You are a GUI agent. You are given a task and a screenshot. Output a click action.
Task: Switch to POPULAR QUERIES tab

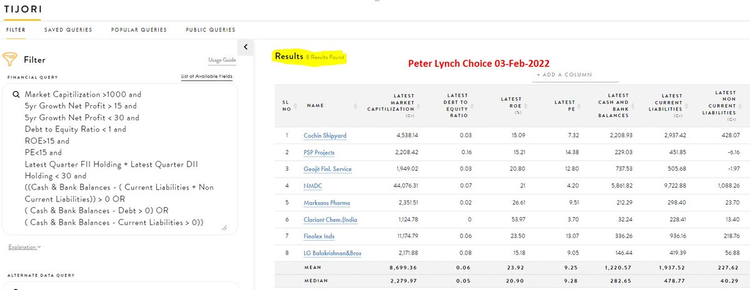tap(139, 29)
